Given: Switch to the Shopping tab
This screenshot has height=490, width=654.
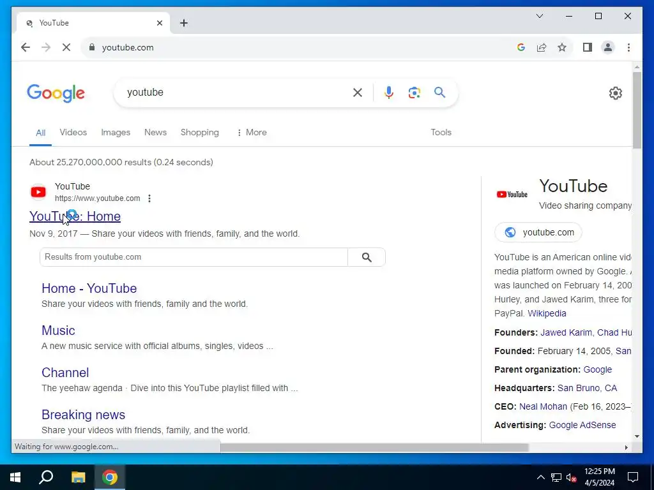Looking at the screenshot, I should click(199, 133).
